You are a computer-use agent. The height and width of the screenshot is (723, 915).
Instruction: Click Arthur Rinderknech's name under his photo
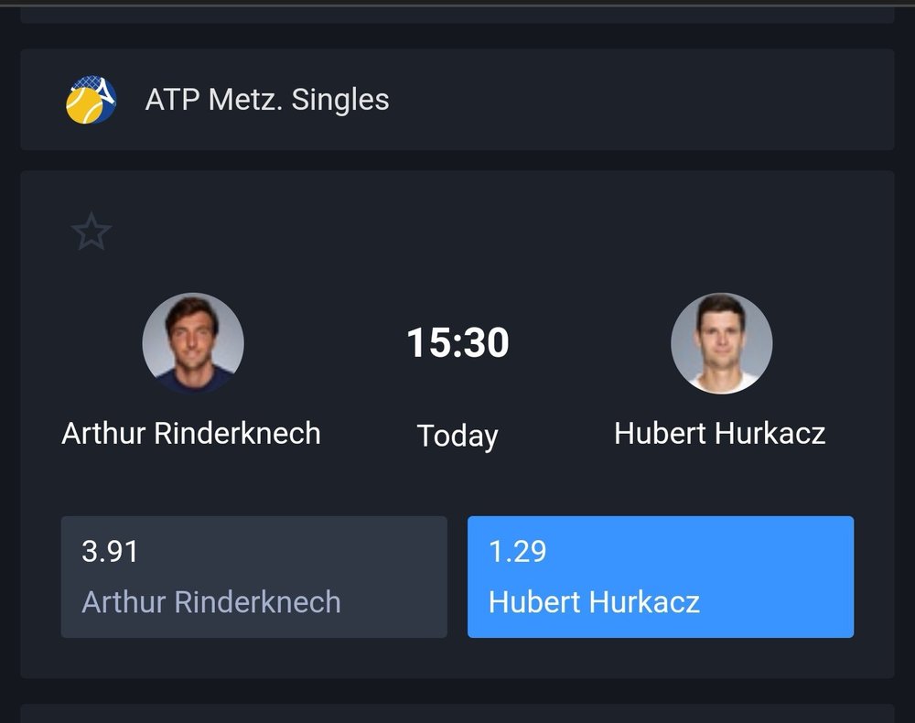[191, 433]
